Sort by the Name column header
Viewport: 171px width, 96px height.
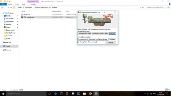(23, 11)
